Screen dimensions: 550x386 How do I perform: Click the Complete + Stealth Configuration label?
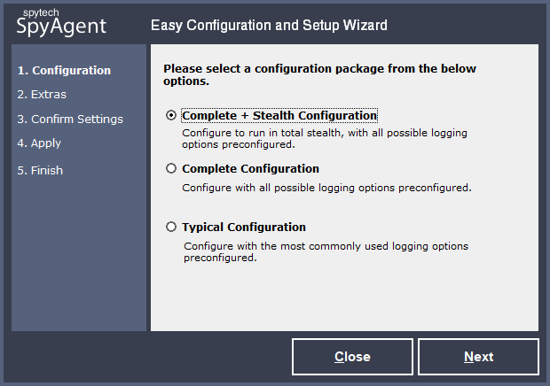[x=279, y=116]
